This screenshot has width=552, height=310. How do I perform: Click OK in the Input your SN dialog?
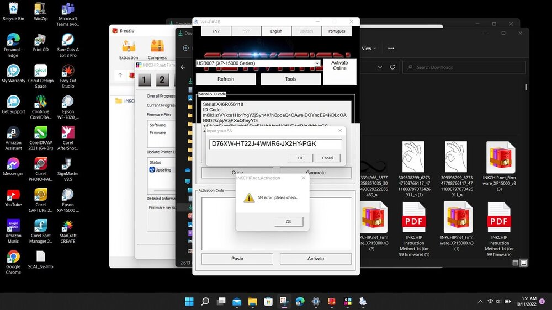(300, 158)
